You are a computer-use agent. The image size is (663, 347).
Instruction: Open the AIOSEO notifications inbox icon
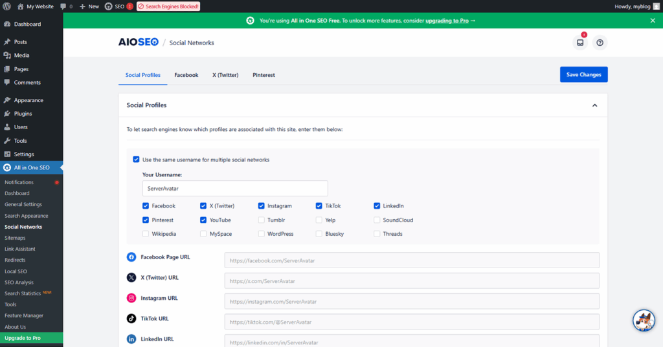point(580,43)
